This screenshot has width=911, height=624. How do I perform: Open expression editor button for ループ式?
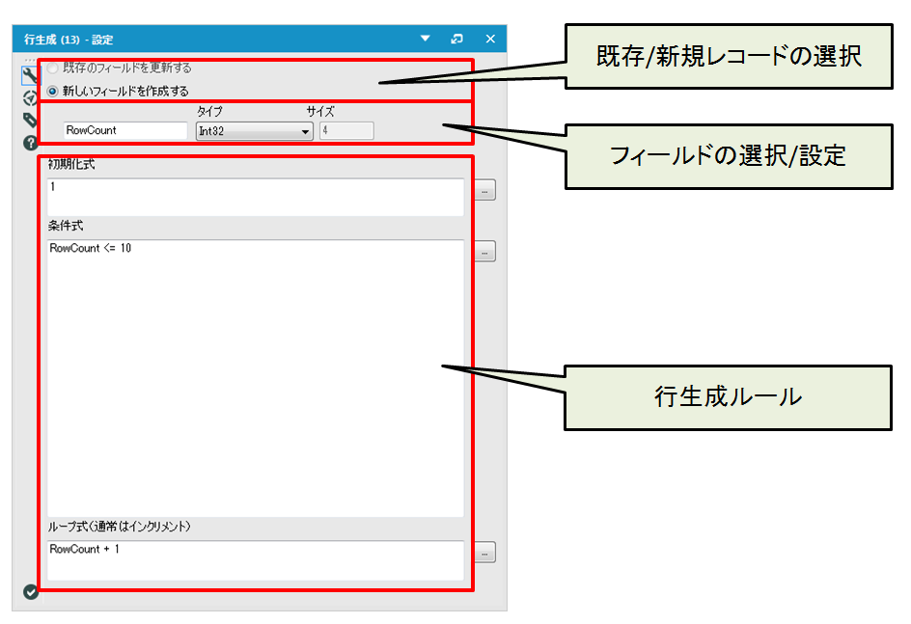coord(484,553)
